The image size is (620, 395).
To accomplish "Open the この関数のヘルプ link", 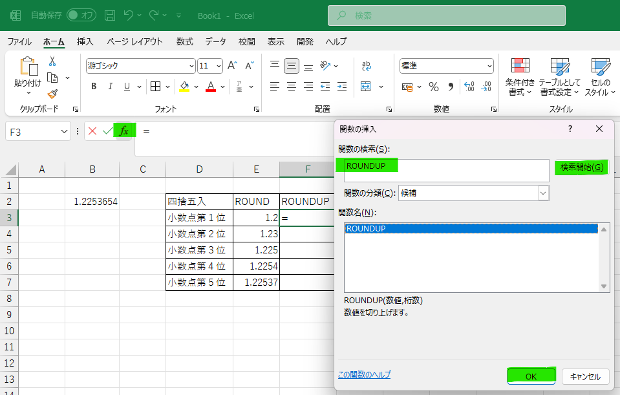I will click(364, 374).
